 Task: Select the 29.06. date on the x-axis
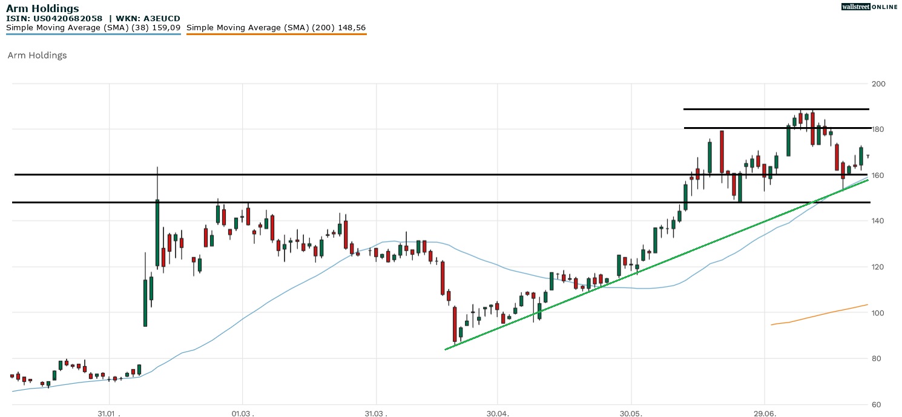click(764, 413)
